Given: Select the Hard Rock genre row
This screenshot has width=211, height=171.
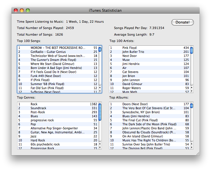Looking at the screenshot, I should [58, 140].
